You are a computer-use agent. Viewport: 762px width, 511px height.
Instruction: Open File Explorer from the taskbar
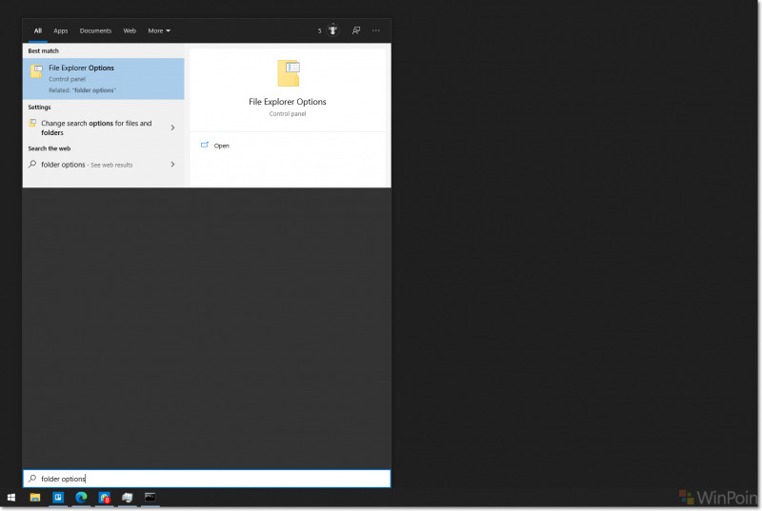pyautogui.click(x=35, y=498)
